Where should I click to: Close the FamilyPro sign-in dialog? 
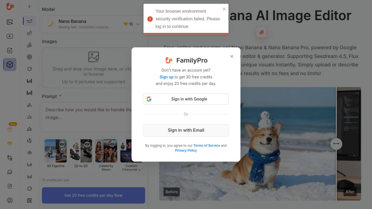(x=232, y=56)
